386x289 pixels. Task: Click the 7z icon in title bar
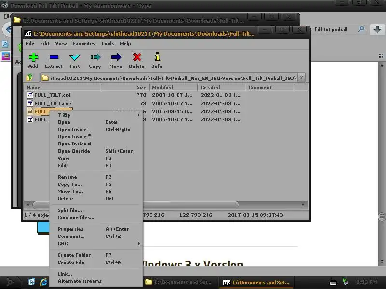tap(28, 33)
